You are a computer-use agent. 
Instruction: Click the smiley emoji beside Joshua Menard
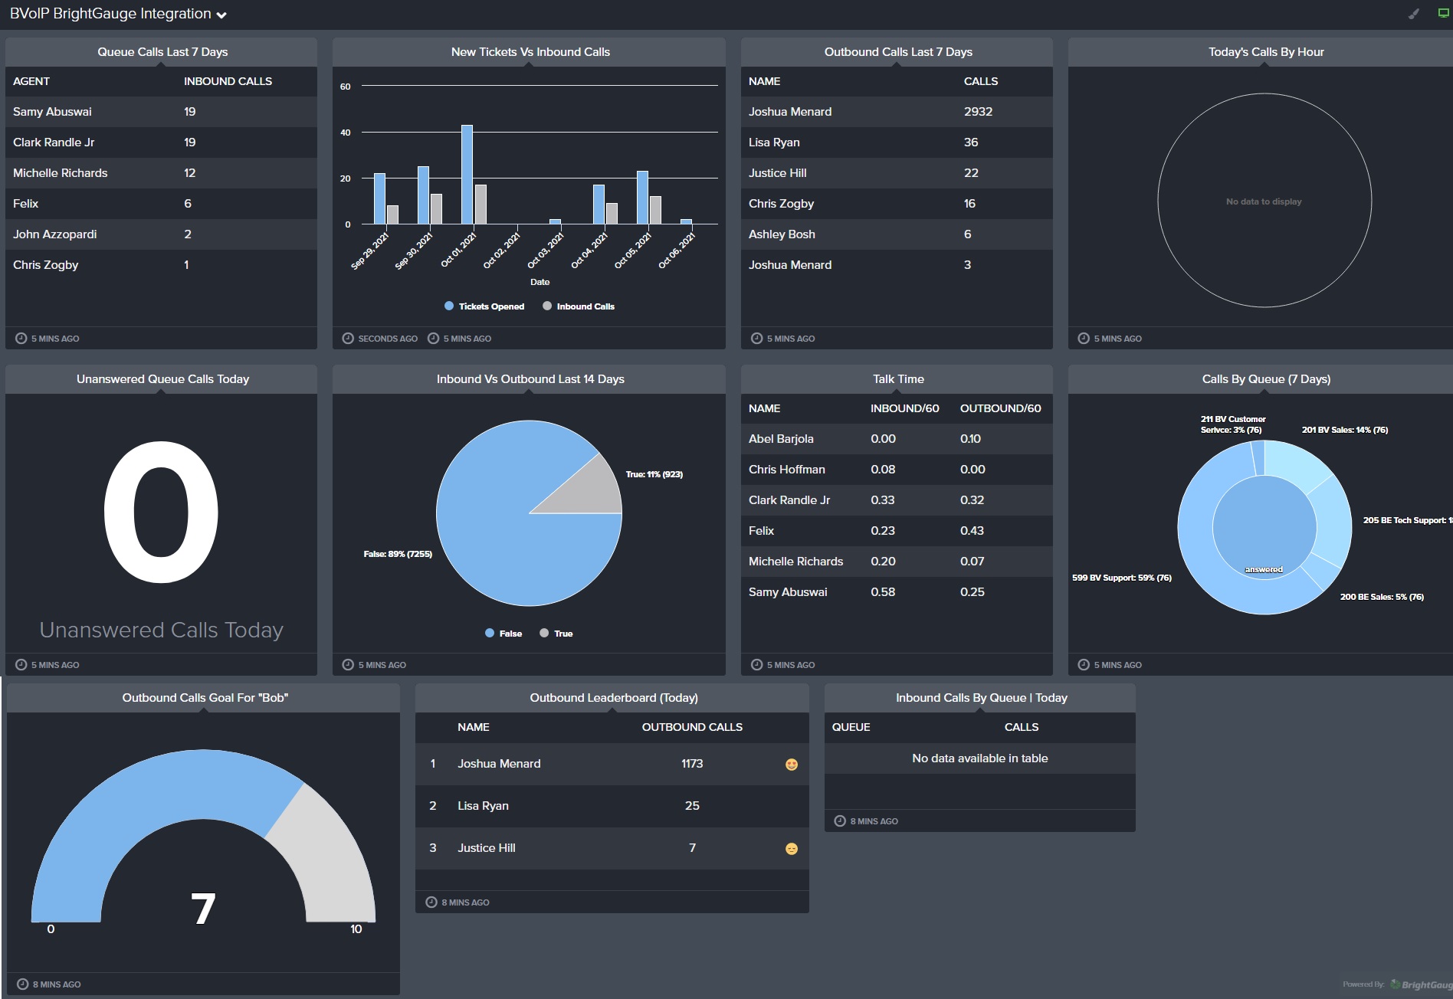(792, 764)
